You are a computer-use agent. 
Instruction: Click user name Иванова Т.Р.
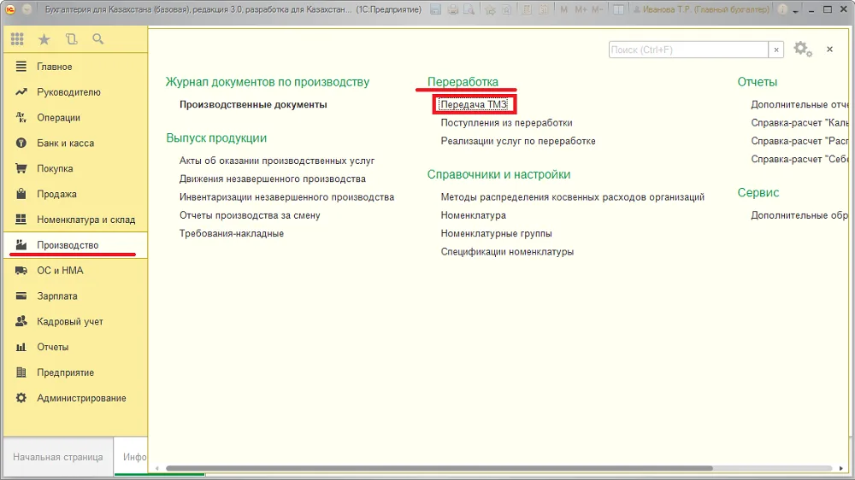point(701,9)
